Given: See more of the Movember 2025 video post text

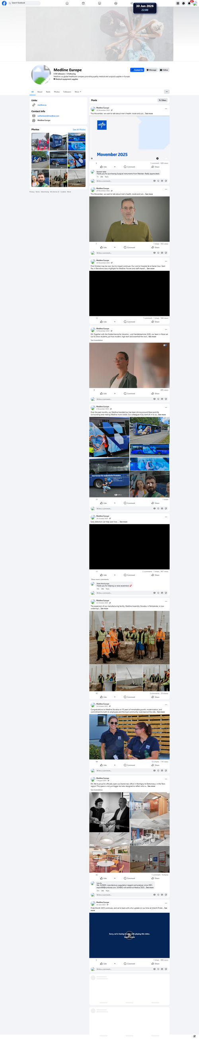Looking at the screenshot, I should (149, 113).
